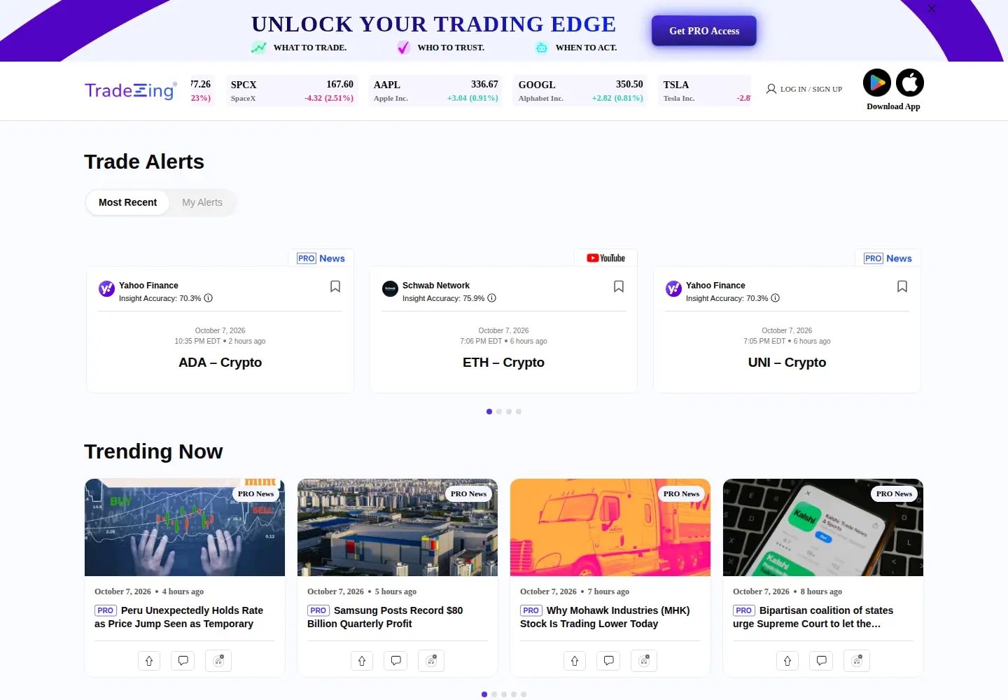Image resolution: width=1008 pixels, height=700 pixels.
Task: Show insight accuracy info for Schwab Network
Action: point(492,298)
